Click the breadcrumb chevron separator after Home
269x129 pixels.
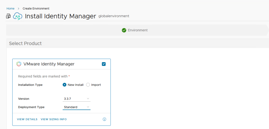[18, 8]
